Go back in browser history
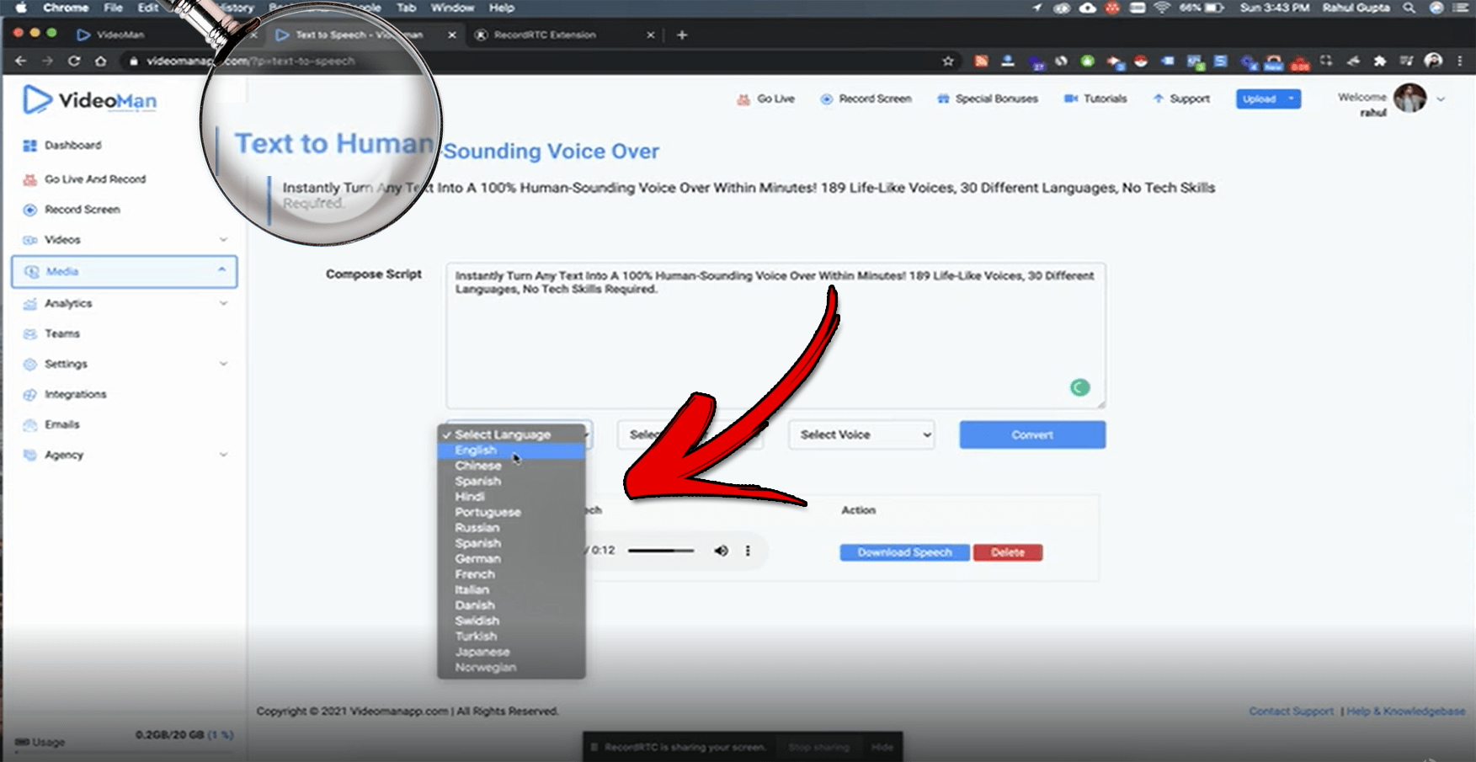Viewport: 1476px width, 762px height. tap(20, 61)
